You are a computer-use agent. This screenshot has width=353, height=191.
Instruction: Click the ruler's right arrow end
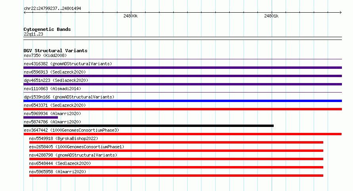pyautogui.click(x=341, y=13)
